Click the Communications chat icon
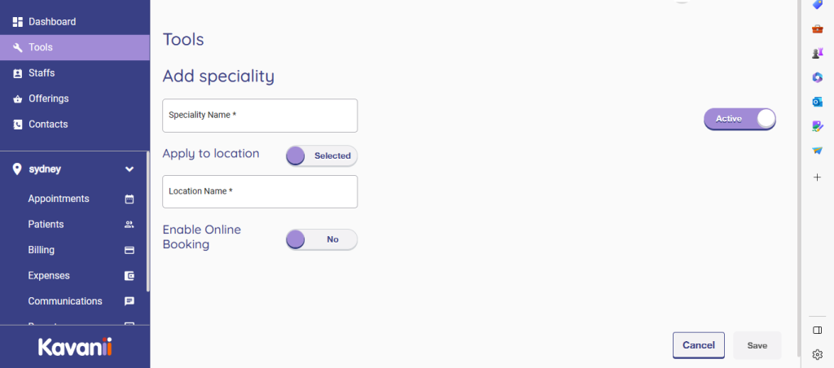Screen dimensions: 834x368 [x=129, y=301]
